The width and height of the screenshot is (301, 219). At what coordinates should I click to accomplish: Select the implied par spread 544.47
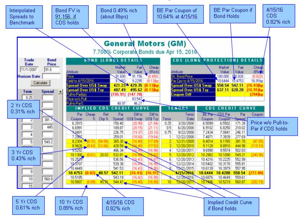[118, 182]
